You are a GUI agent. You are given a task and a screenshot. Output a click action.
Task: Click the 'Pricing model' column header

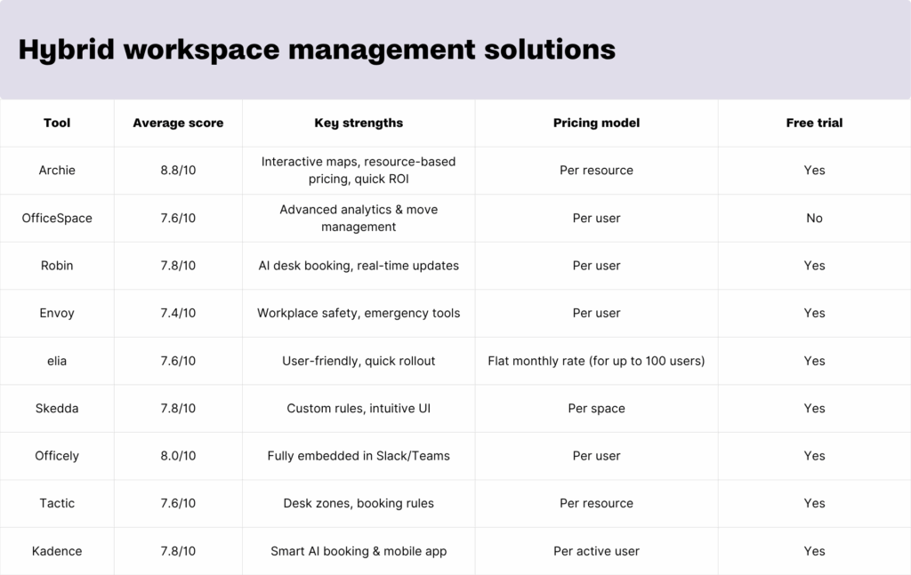(x=596, y=123)
